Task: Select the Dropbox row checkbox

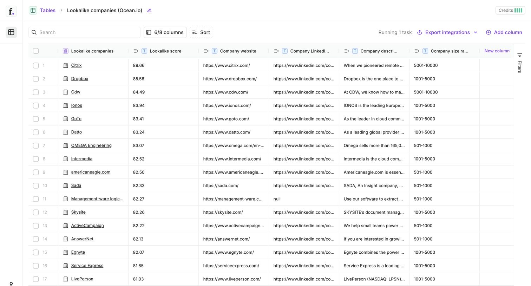Action: (36, 79)
